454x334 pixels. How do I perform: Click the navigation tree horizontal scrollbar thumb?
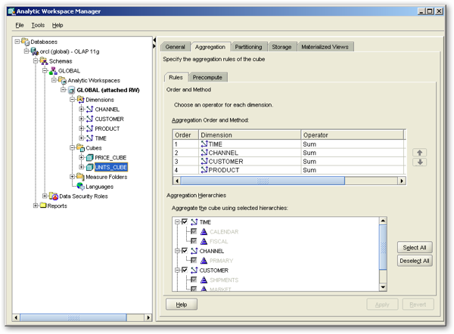tap(73, 317)
